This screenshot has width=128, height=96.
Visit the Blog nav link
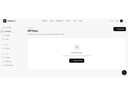pos(81,21)
